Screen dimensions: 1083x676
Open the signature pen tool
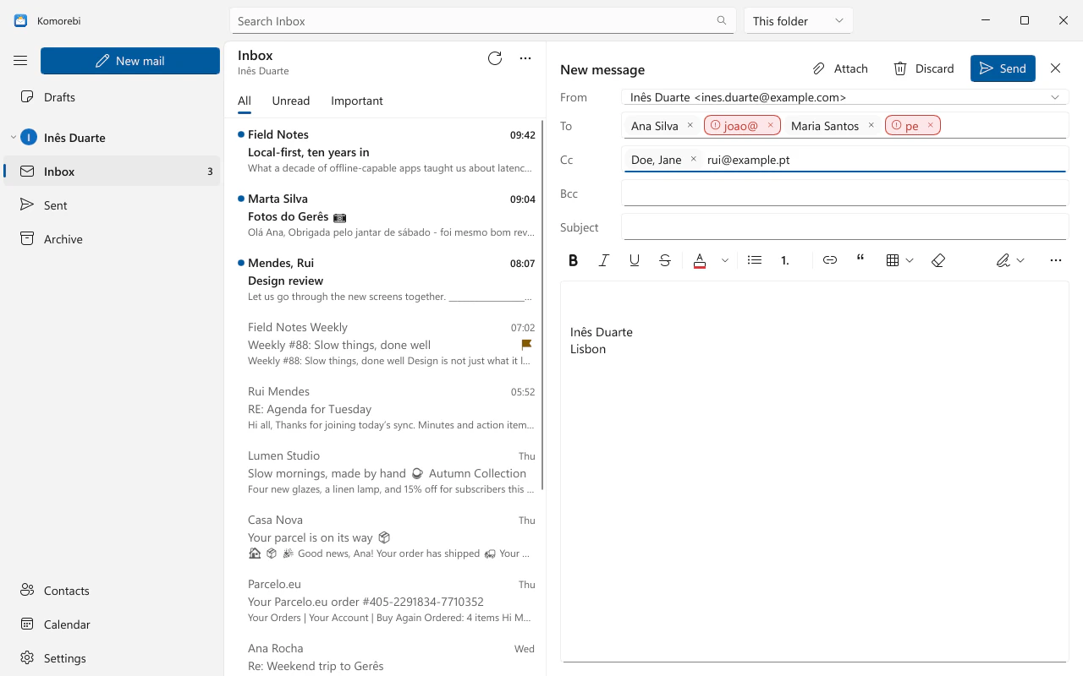pos(1003,260)
